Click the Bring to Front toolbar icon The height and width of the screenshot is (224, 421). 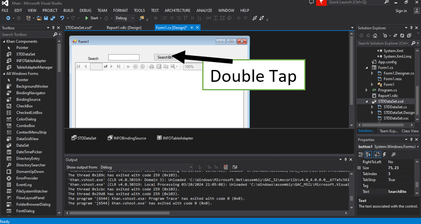(x=255, y=18)
